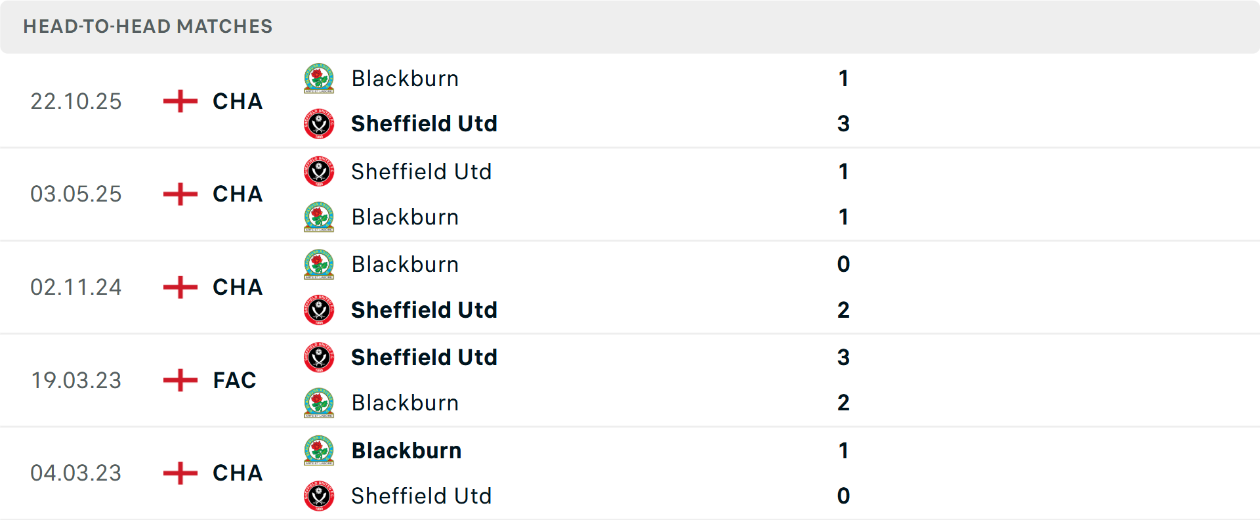The image size is (1260, 520).
Task: Select the Sheffield Utd score of 3 in the top row
Action: 844,123
